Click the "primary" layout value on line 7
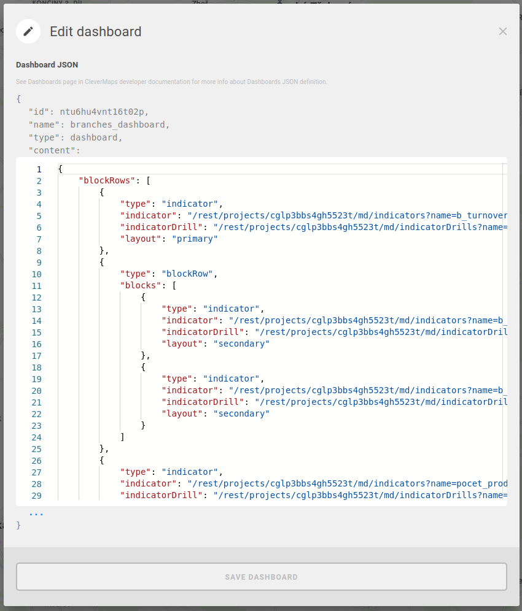The image size is (522, 611). pos(195,239)
